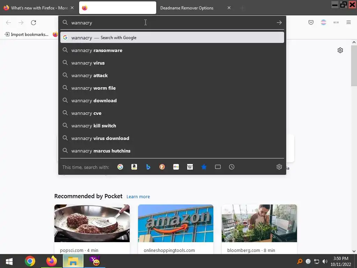The image size is (357, 268).
Task: Open the Save to Pocket icon
Action: click(311, 22)
